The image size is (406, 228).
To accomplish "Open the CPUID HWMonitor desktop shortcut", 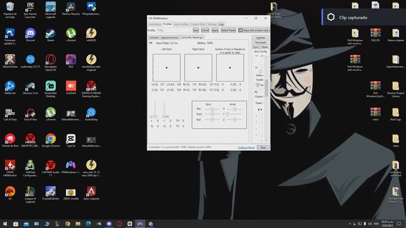I will [x=10, y=168].
